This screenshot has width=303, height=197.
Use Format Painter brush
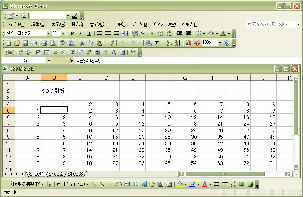coord(112,43)
